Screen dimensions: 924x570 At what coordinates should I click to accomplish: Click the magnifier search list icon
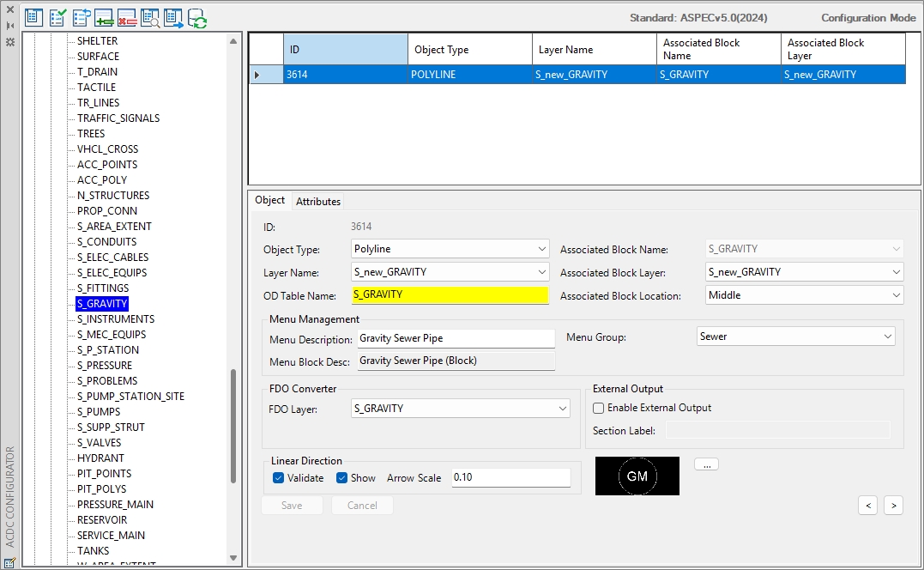coord(150,18)
